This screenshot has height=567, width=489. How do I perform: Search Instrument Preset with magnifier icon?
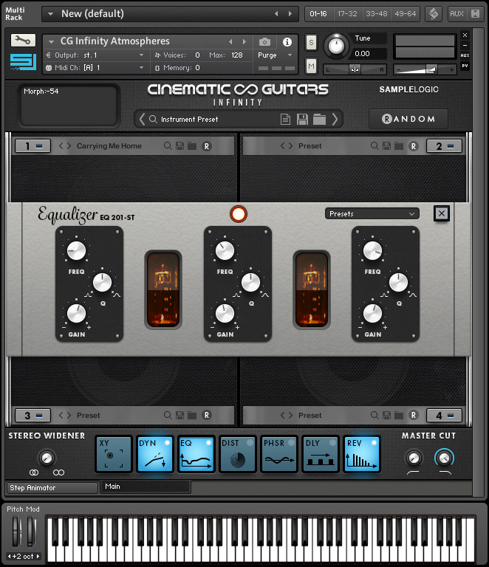click(153, 119)
